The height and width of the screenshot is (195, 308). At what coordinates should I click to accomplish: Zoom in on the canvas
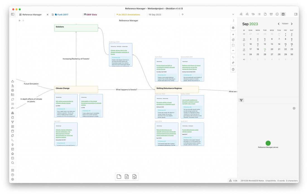pyautogui.click(x=233, y=35)
